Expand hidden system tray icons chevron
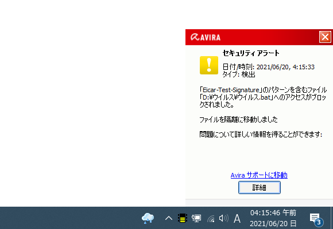This screenshot has height=229, width=333. tap(169, 218)
